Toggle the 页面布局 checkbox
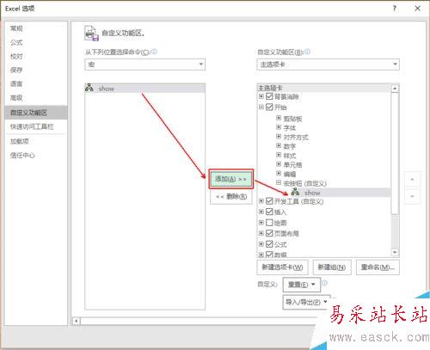This screenshot has width=430, height=350. coord(269,233)
